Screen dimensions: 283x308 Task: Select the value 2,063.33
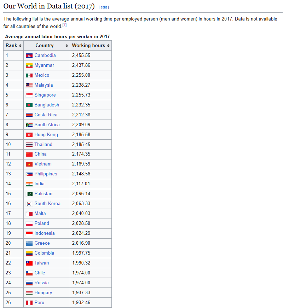81,204
